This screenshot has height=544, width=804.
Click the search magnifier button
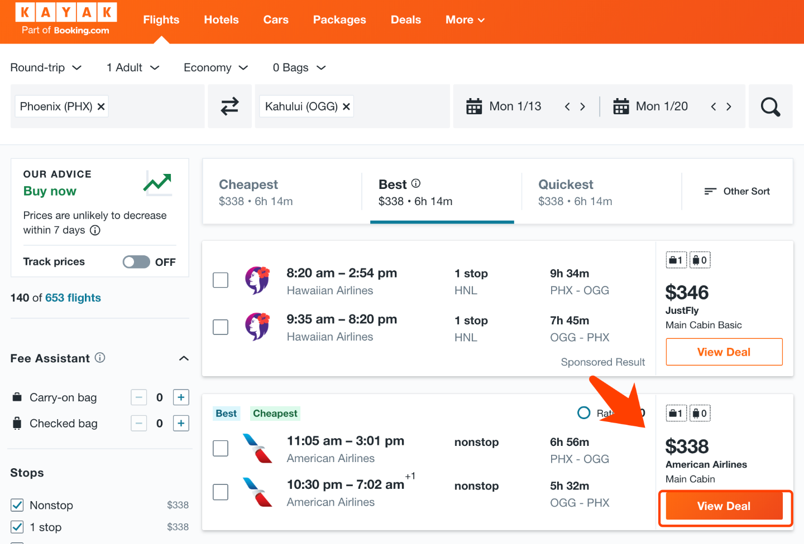770,106
